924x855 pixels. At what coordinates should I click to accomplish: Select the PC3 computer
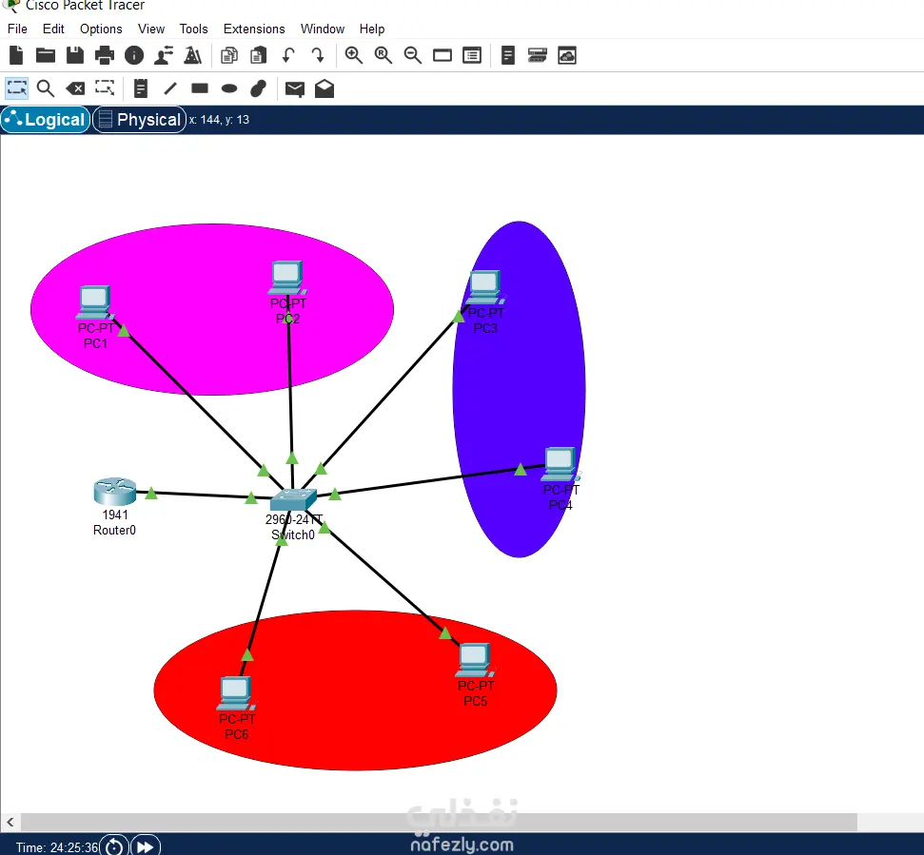click(x=484, y=287)
